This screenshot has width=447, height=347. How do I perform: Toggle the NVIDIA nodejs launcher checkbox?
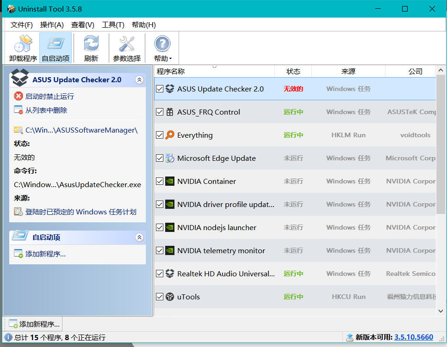click(x=160, y=227)
